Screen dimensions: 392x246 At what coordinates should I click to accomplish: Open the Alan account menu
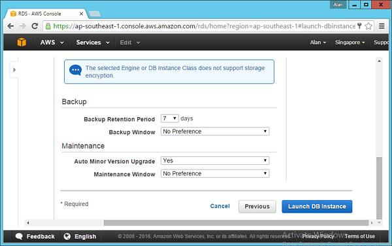pos(318,43)
